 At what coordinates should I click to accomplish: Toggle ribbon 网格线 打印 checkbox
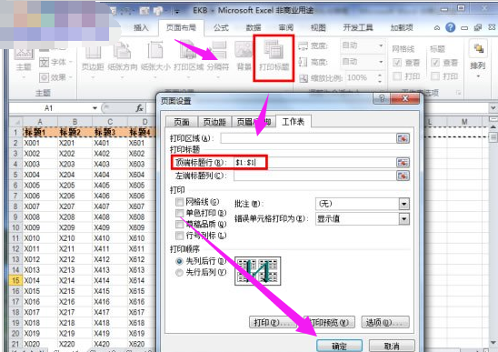coord(397,76)
